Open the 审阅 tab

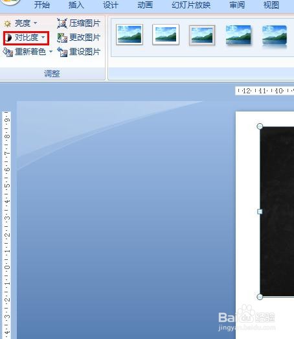[237, 5]
